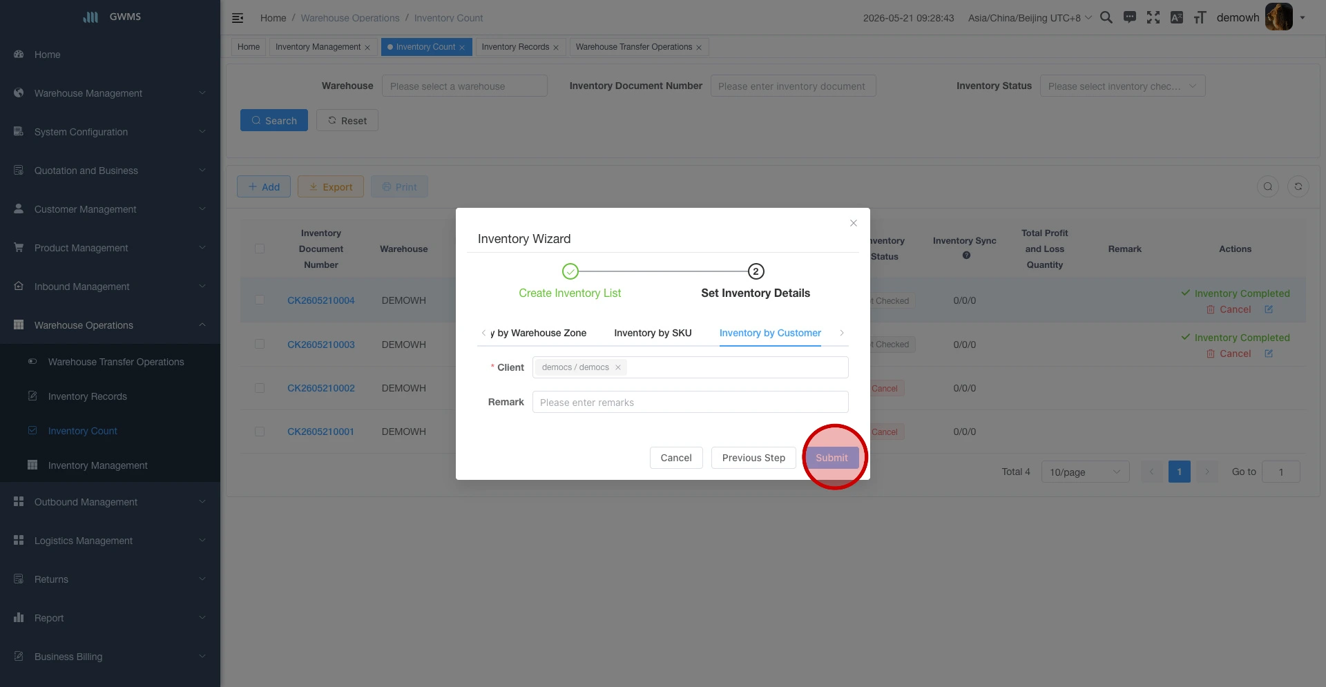
Task: Open timezone dropdown Asia/China/Beijing UTC+8
Action: 1030,18
